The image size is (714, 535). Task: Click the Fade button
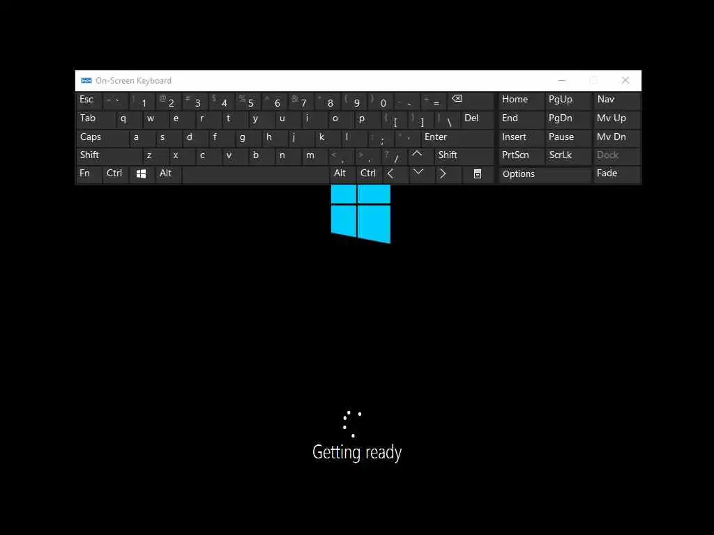click(x=616, y=174)
